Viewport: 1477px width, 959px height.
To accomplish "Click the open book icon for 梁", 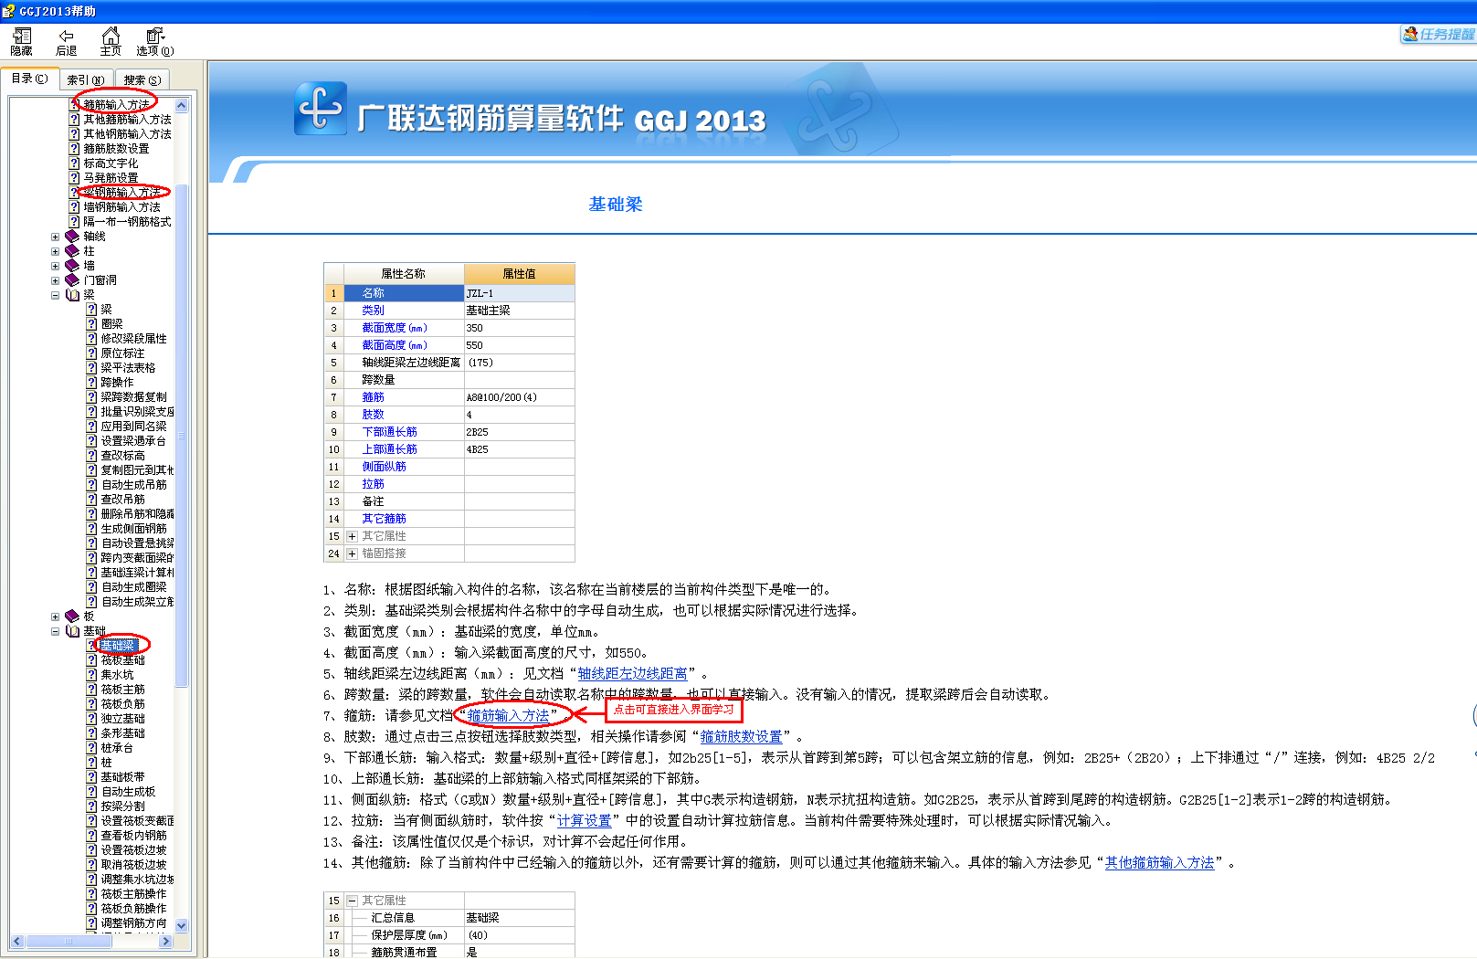I will click(x=72, y=295).
